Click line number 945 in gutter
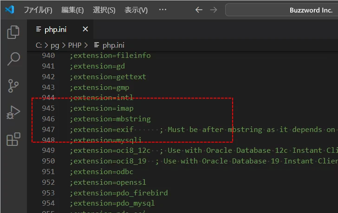 click(48, 108)
